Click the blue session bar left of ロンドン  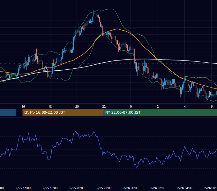(8, 112)
